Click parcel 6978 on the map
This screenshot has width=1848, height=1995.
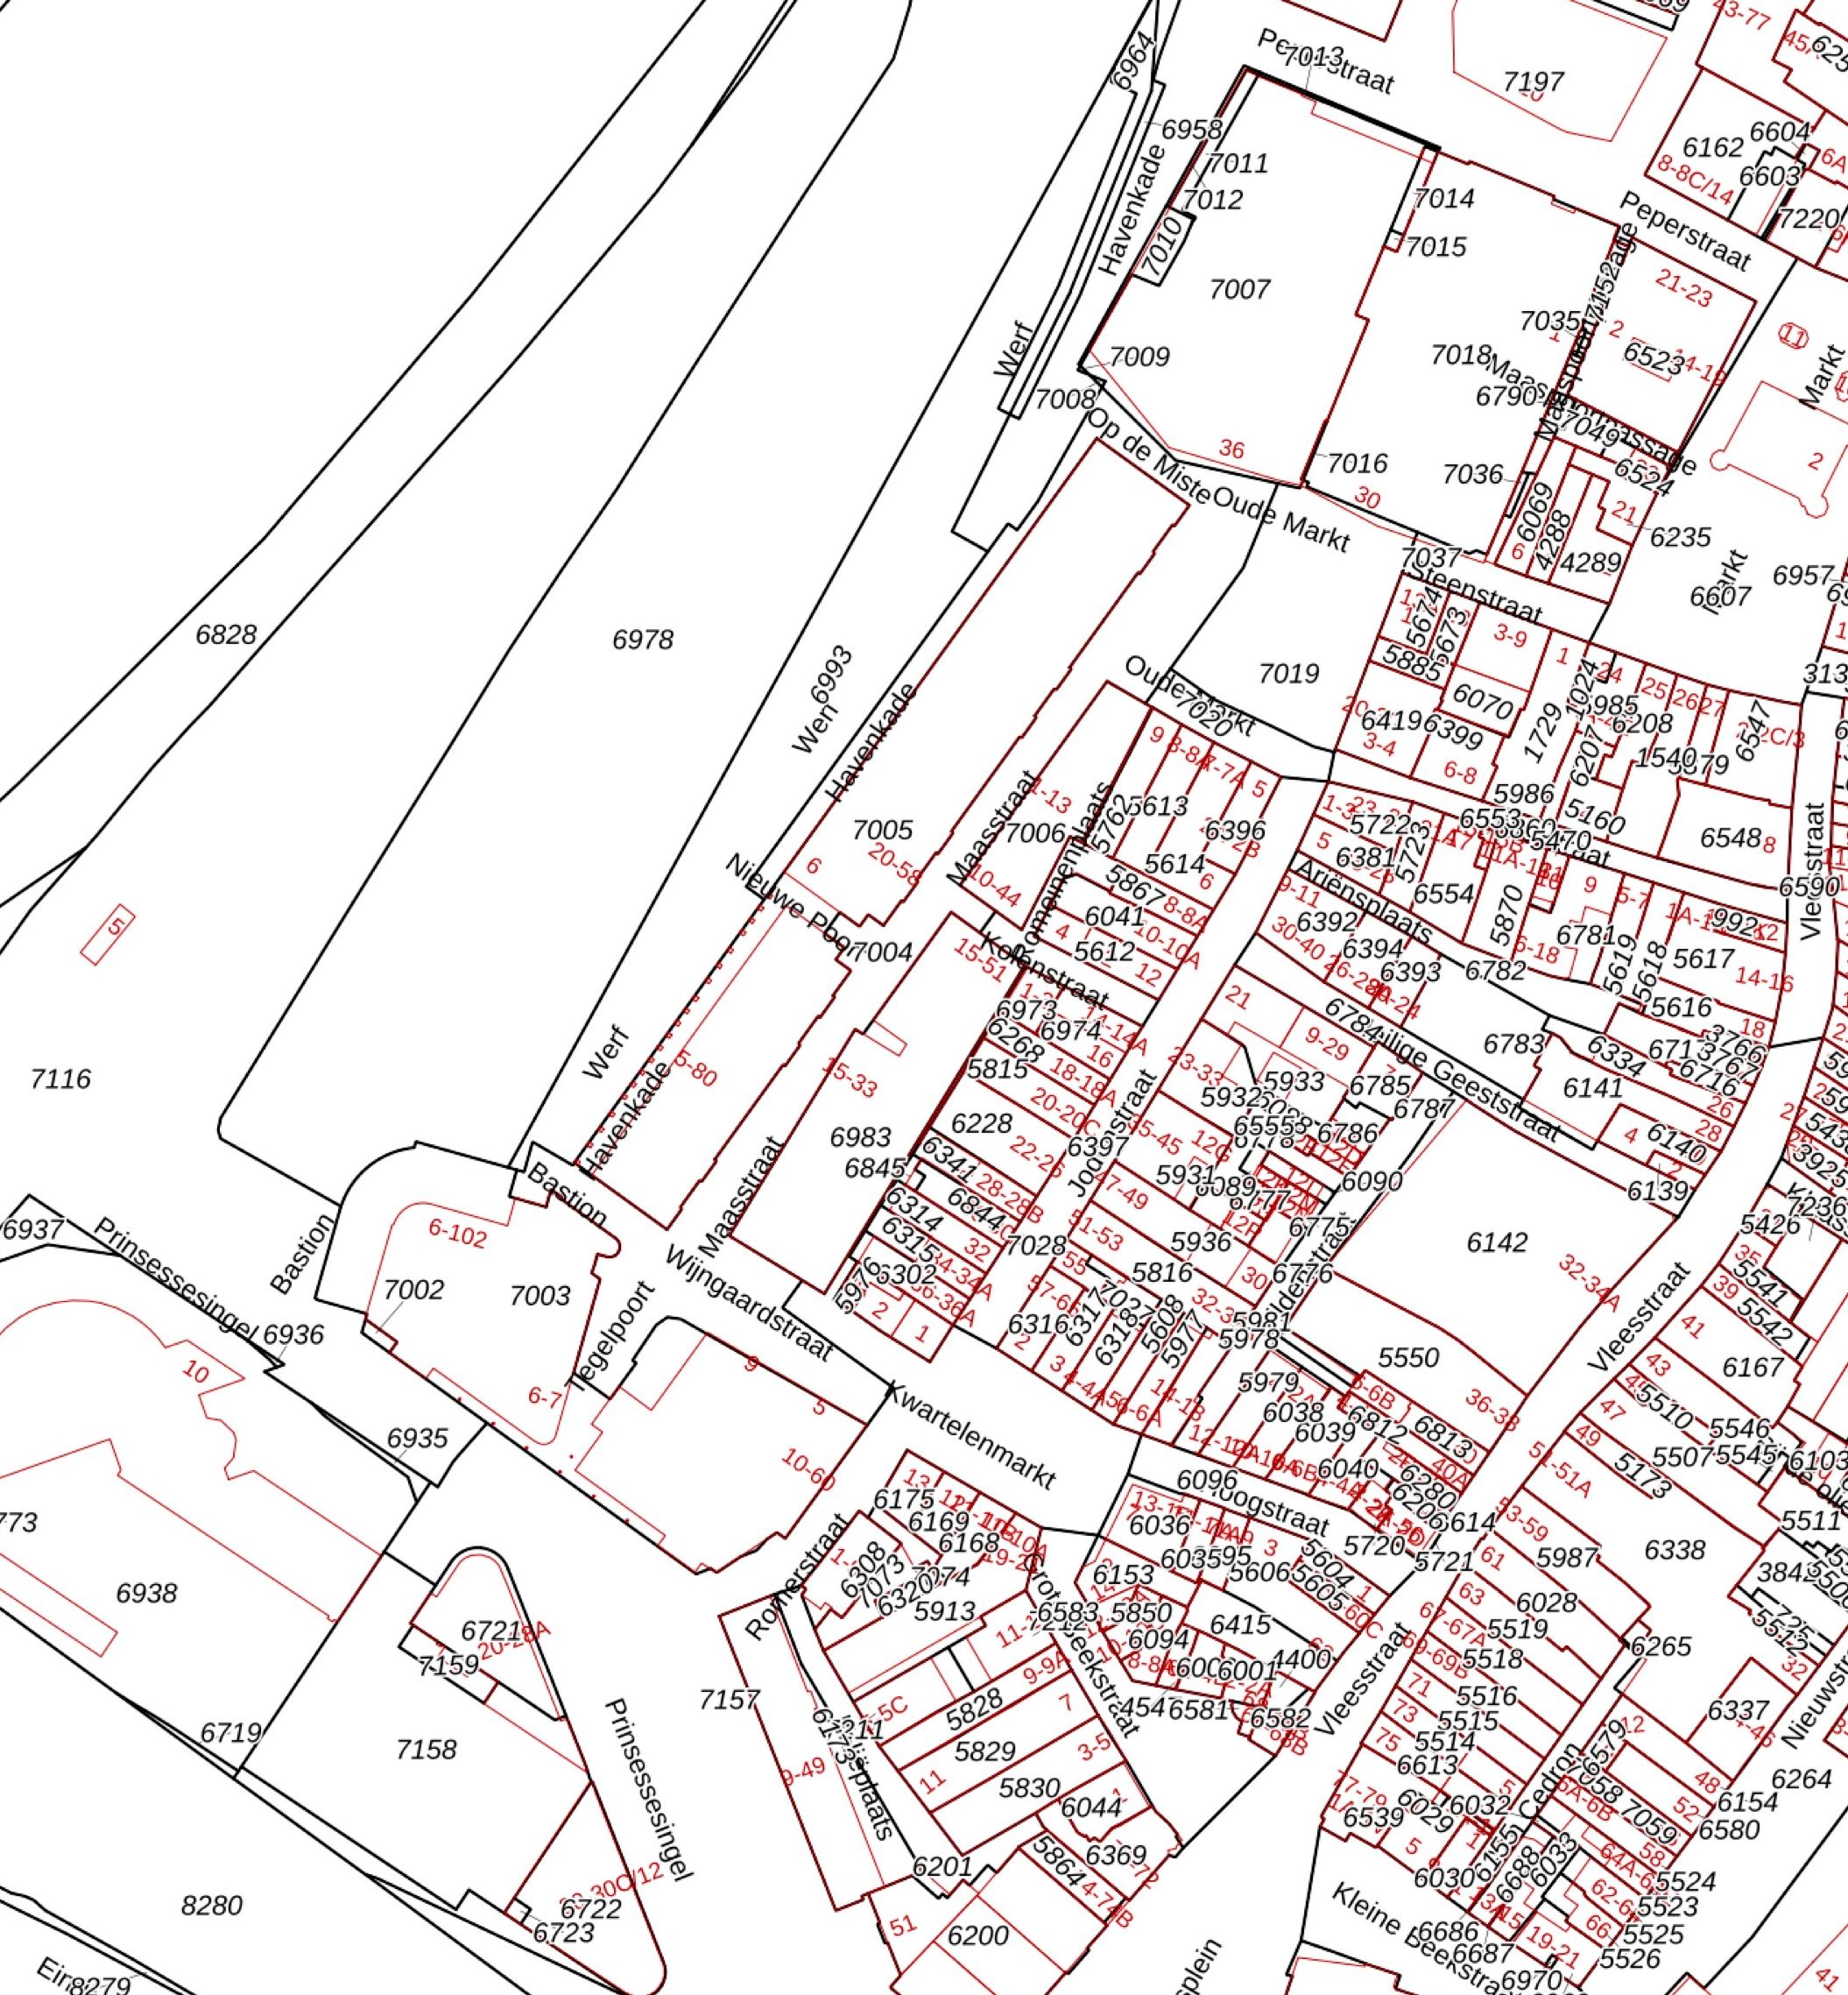coord(642,640)
